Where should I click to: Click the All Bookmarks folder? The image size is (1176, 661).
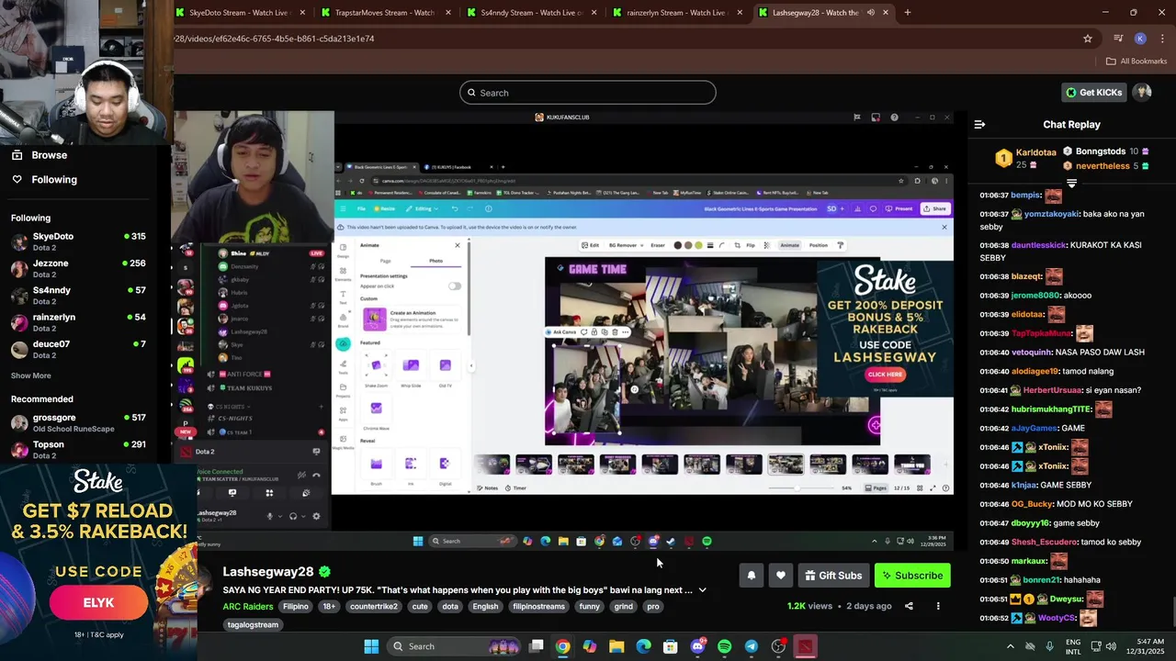pyautogui.click(x=1136, y=62)
